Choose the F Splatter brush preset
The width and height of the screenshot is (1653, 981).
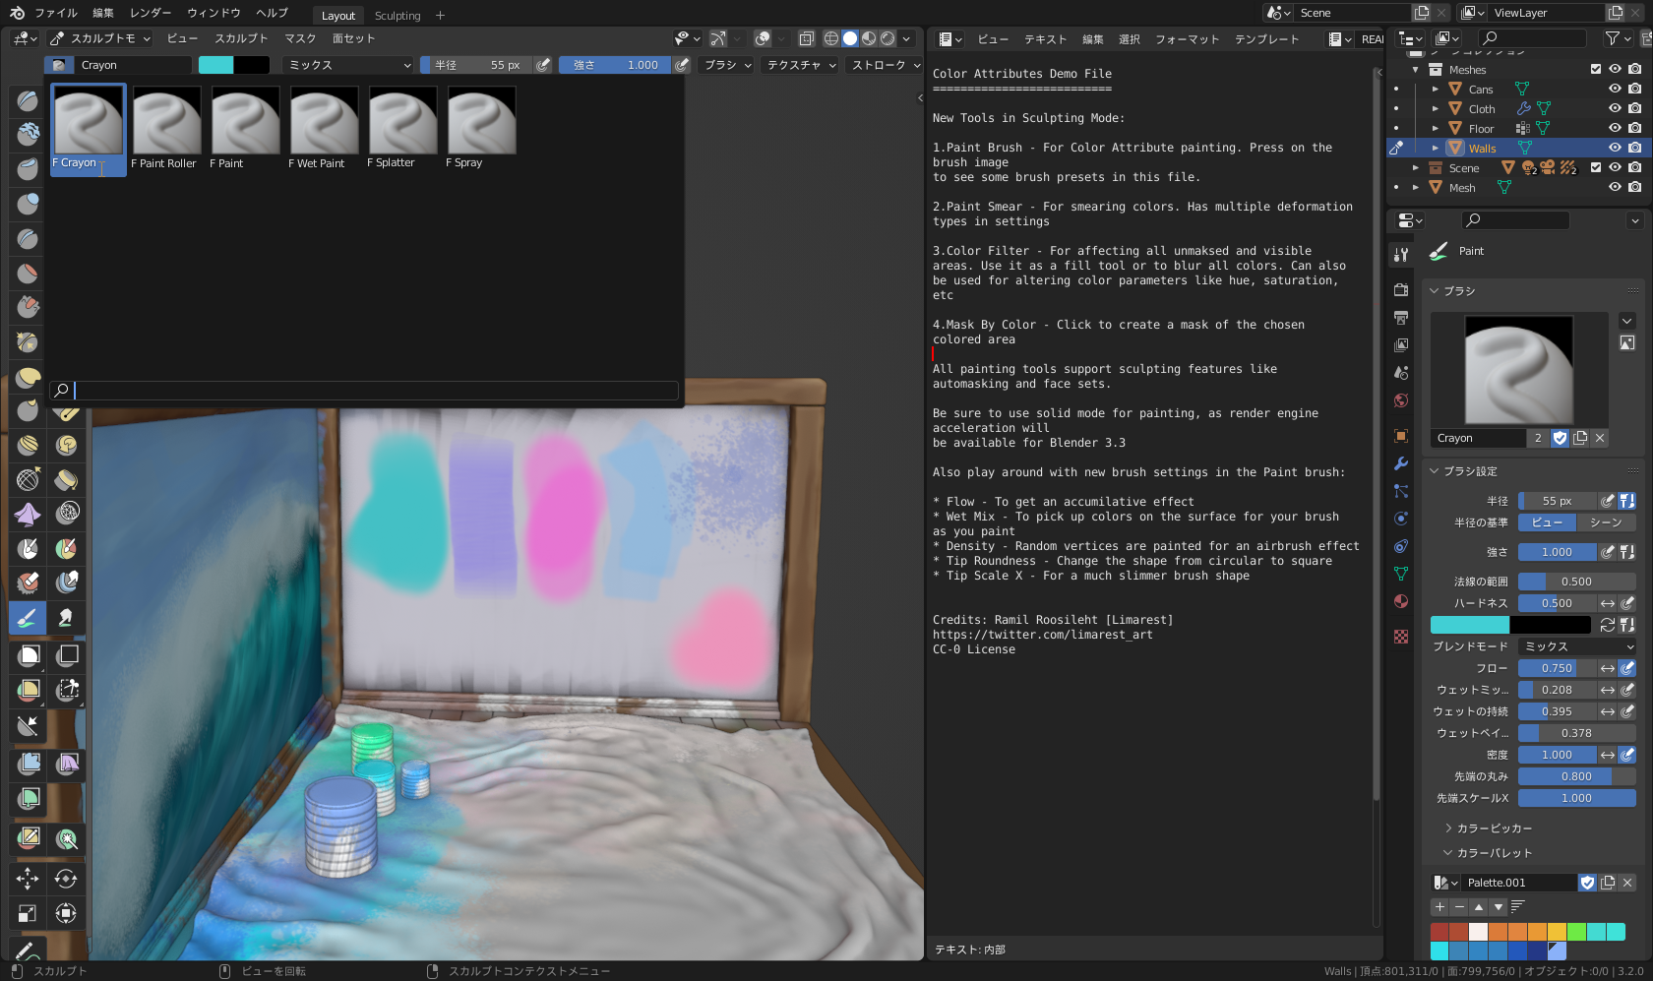point(401,129)
